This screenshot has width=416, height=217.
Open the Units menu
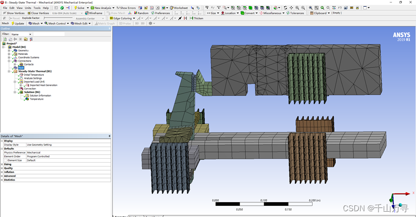pos(28,8)
